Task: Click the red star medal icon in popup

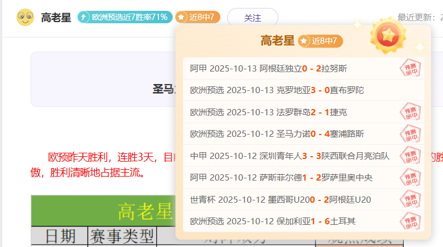Action: [x=388, y=35]
